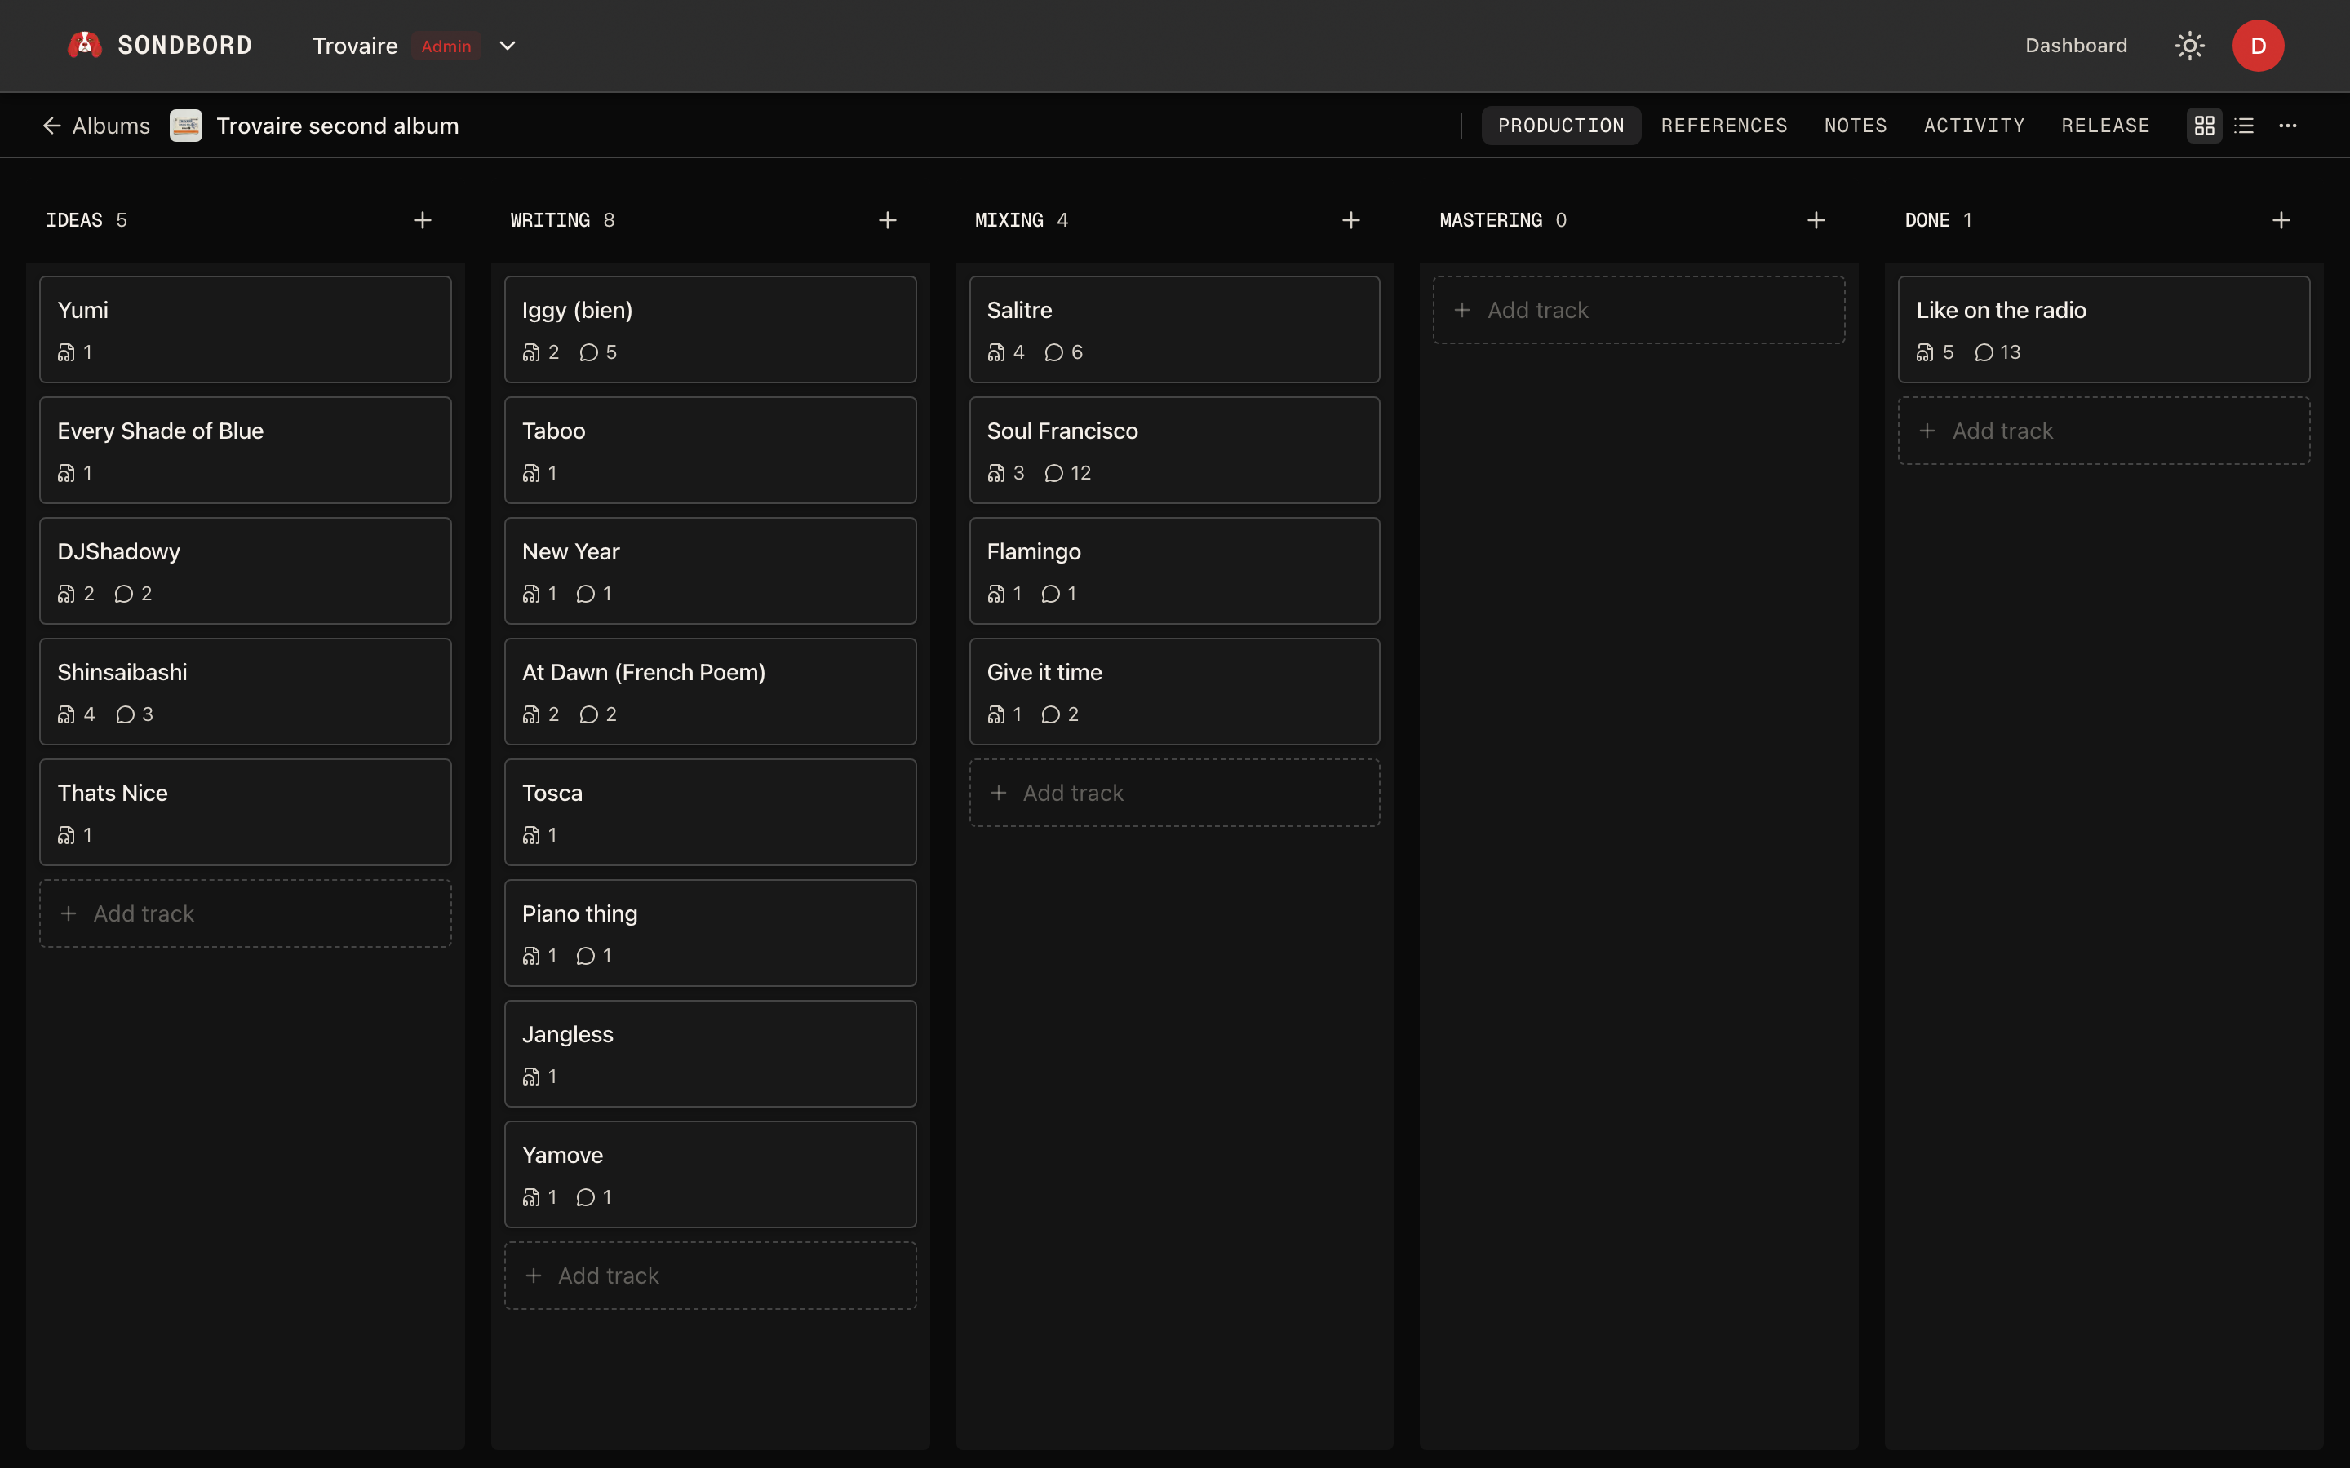2350x1468 pixels.
Task: Click Add track in the Mastering column
Action: (1639, 310)
